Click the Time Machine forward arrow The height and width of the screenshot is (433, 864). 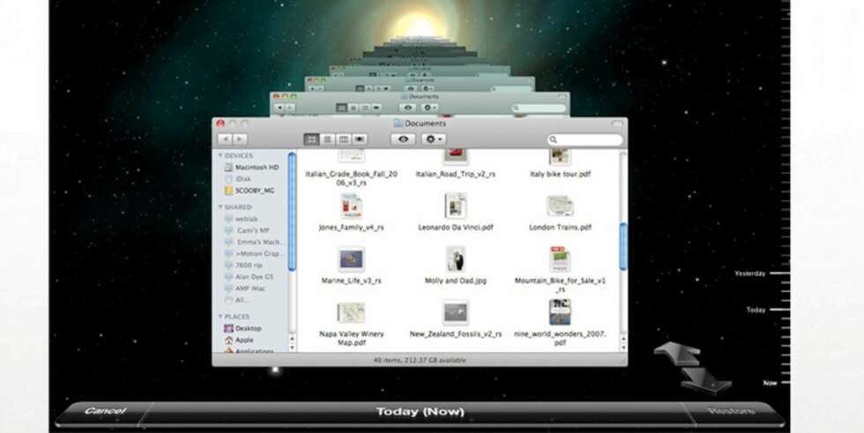[707, 380]
